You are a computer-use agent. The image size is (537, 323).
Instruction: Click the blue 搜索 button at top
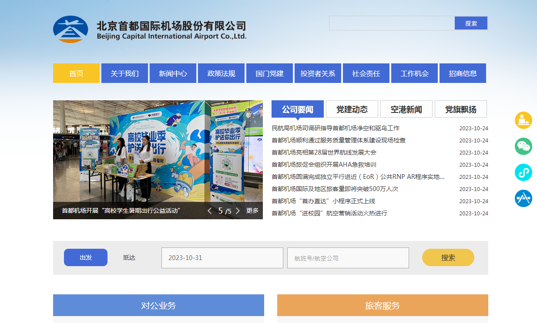point(471,23)
